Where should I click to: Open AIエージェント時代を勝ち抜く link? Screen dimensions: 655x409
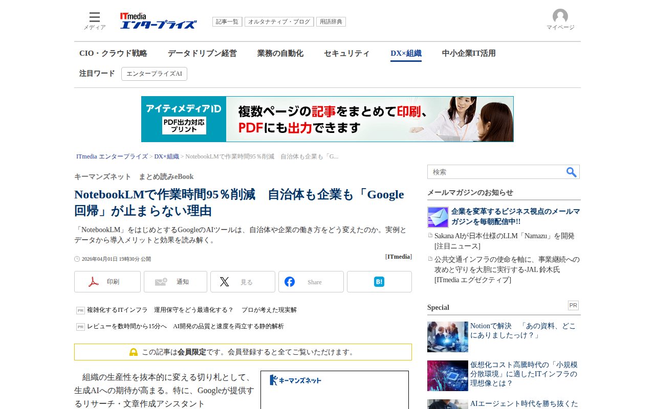(524, 404)
